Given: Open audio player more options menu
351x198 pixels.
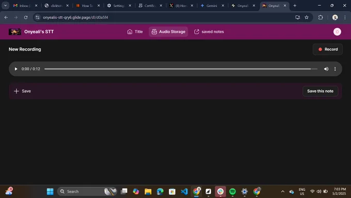Looking at the screenshot, I should coord(335,69).
